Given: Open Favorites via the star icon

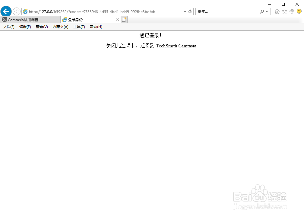Looking at the screenshot, I should 284,11.
